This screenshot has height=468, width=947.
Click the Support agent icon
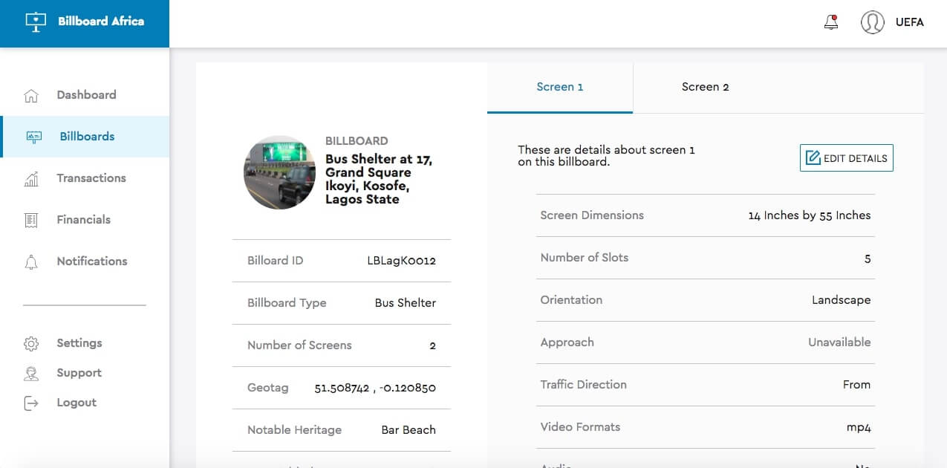pos(31,374)
